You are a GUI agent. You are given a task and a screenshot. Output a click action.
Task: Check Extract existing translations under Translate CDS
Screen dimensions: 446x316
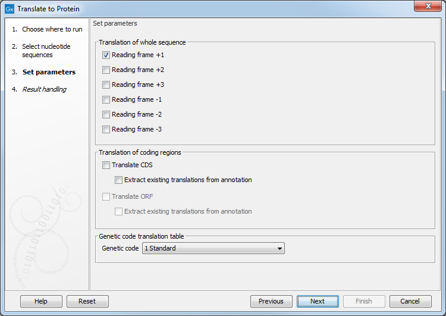[x=119, y=180]
